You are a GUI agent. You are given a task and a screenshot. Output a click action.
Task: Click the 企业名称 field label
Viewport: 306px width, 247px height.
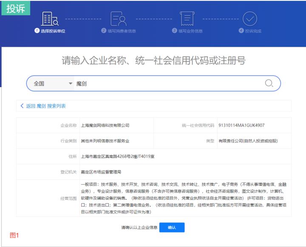click(68, 125)
